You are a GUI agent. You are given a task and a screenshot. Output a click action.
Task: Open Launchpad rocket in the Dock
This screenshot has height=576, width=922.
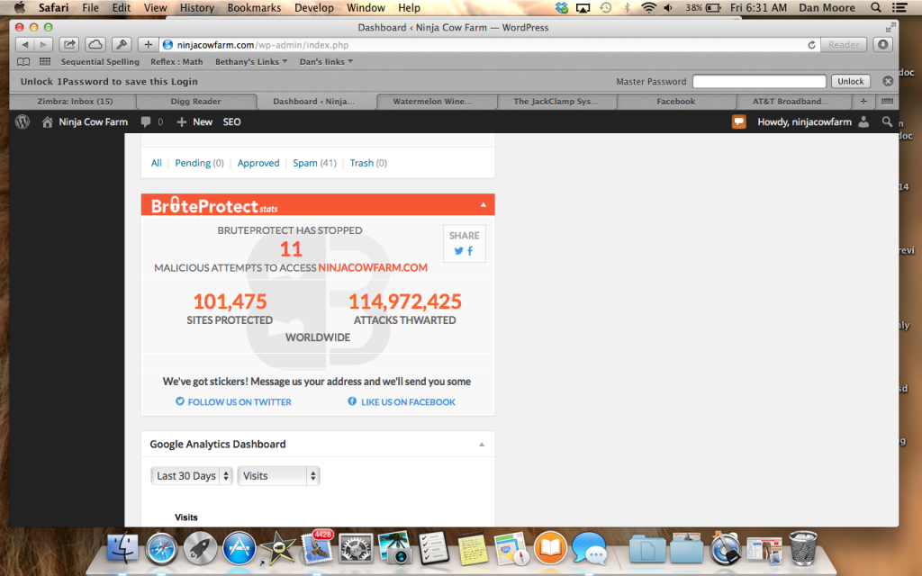tap(200, 548)
